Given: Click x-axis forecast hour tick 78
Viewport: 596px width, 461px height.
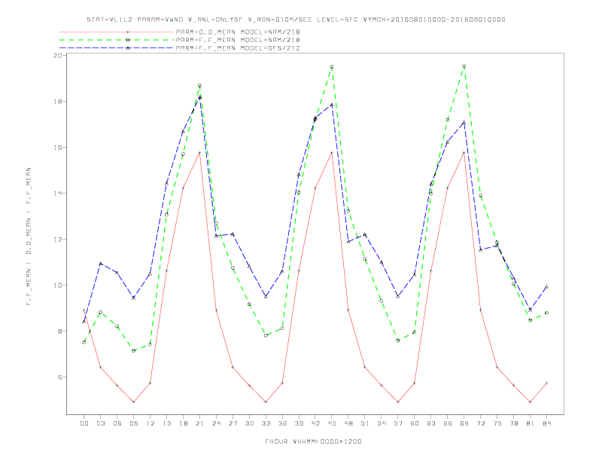Looking at the screenshot, I should [513, 423].
